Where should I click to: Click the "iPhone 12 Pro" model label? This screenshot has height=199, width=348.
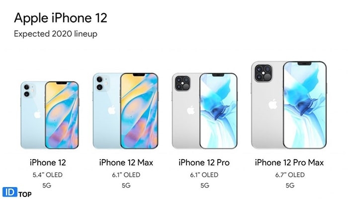204,163
